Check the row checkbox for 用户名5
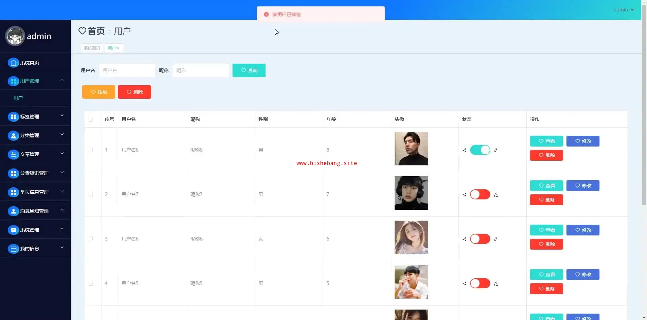The image size is (647, 320). 90,283
